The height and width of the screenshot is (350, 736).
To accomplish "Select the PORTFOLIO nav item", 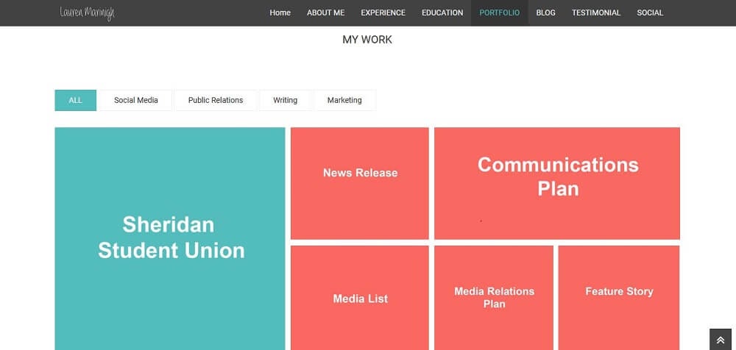I will click(500, 12).
